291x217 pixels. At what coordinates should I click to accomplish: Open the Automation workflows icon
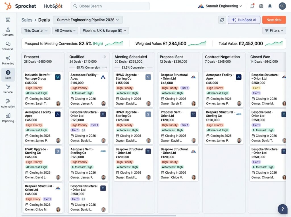click(x=8, y=104)
